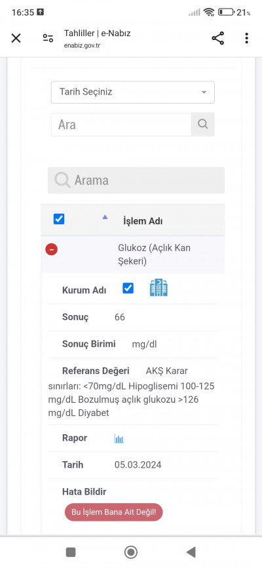262x568 pixels.
Task: Tap the Android home circle button
Action: point(130,552)
